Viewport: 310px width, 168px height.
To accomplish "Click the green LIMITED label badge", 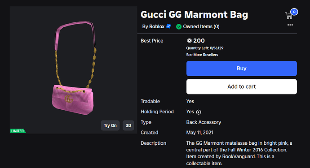I will click(x=18, y=131).
